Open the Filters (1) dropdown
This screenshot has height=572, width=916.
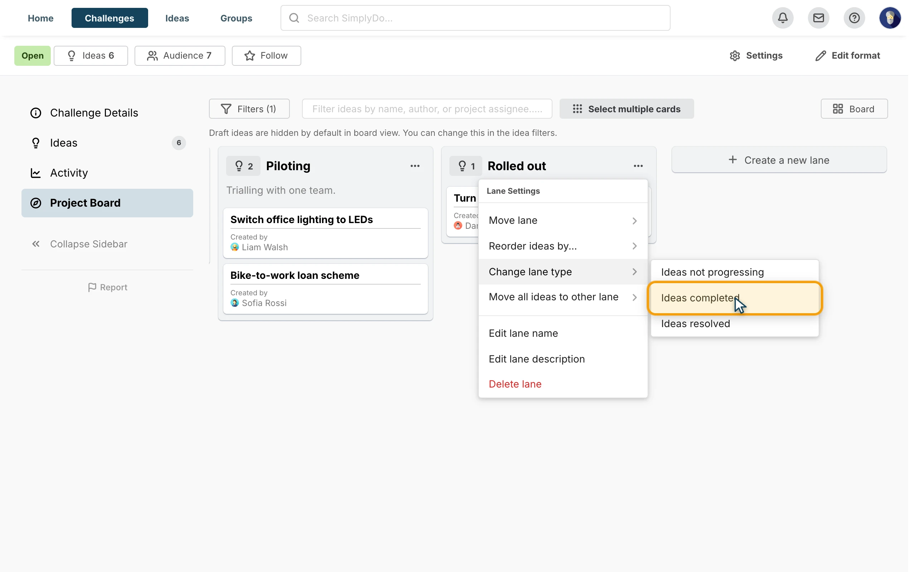[249, 109]
